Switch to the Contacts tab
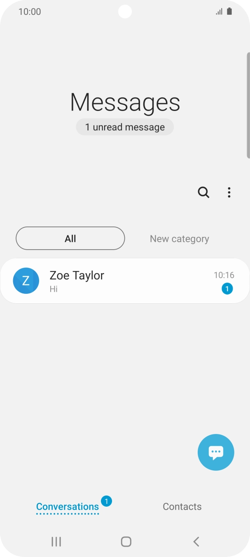 point(182,506)
